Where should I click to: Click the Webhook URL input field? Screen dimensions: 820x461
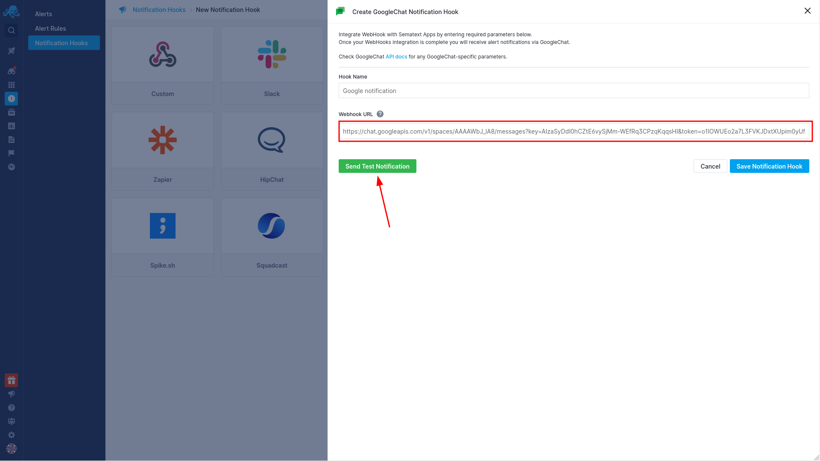(x=574, y=131)
